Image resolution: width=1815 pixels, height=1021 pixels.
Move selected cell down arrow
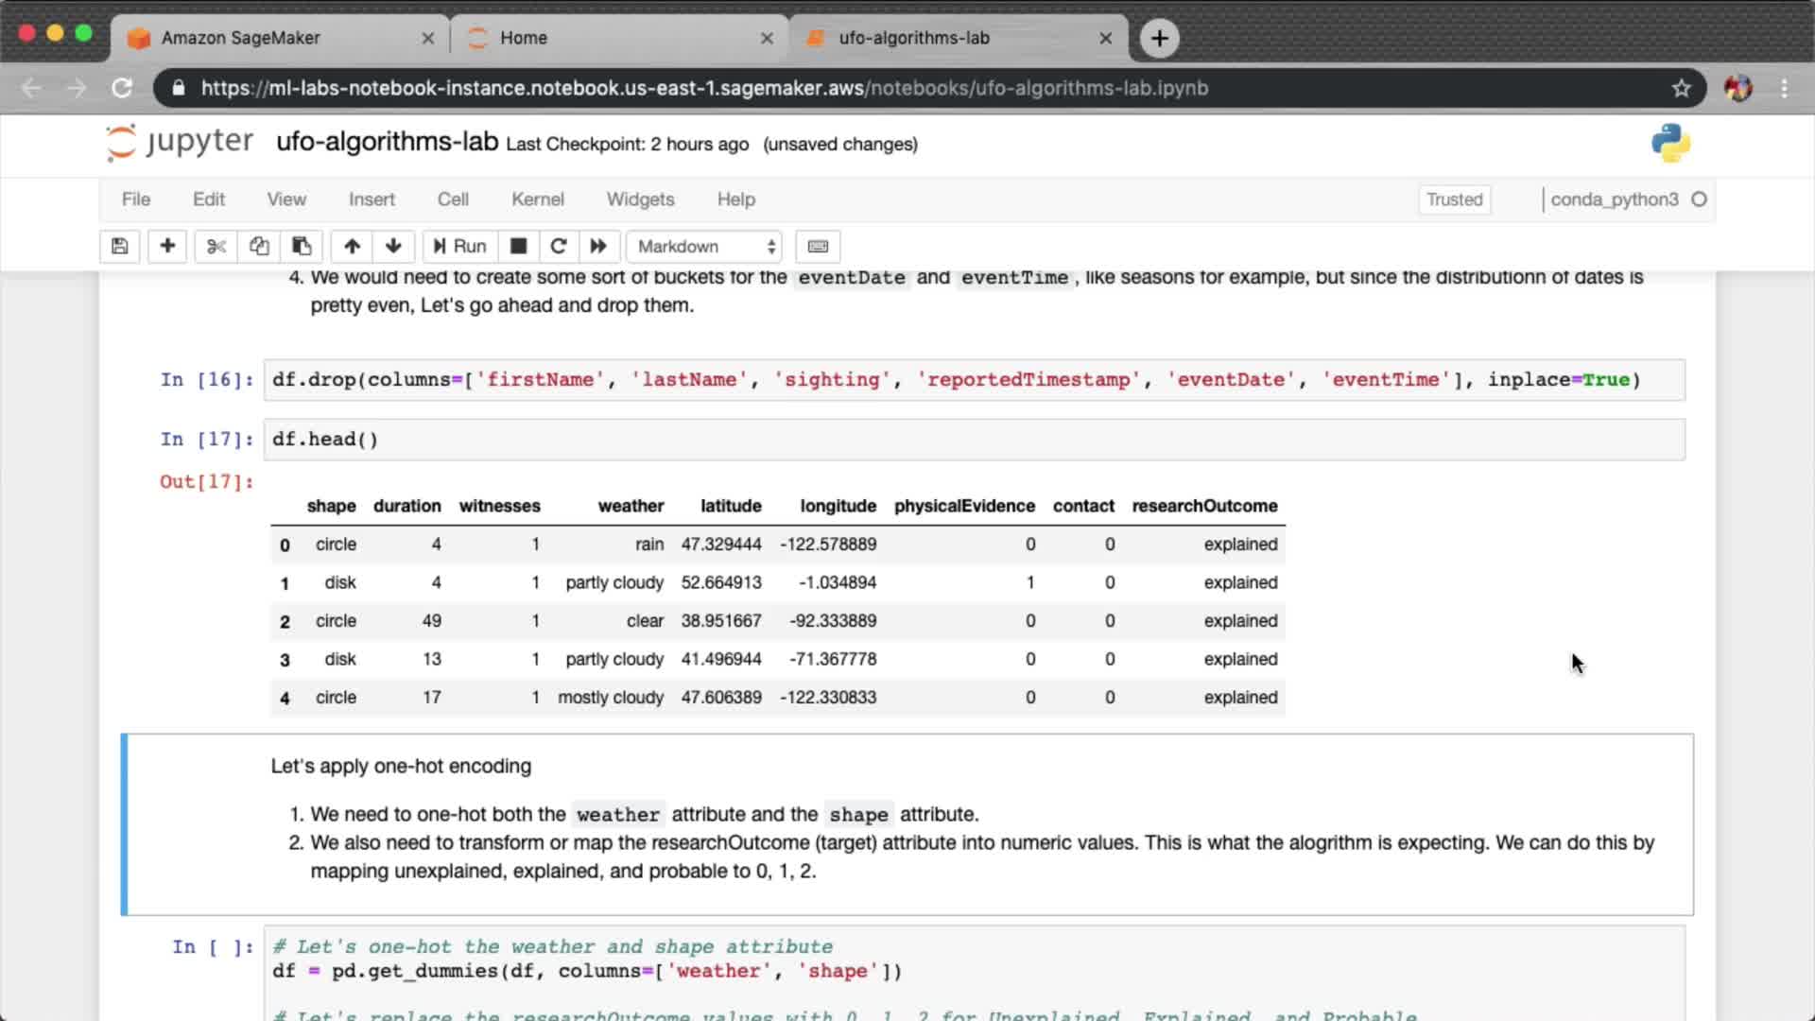(393, 247)
